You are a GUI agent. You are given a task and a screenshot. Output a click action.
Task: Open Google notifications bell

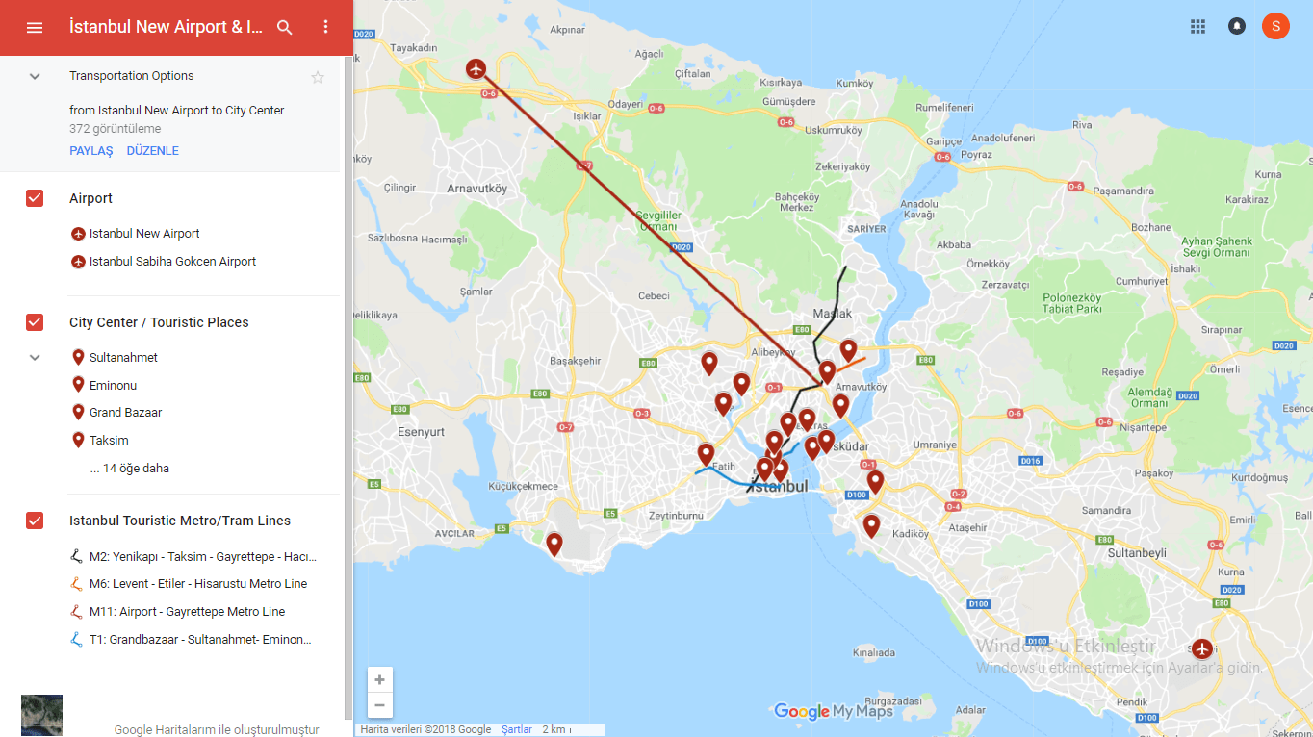[x=1237, y=27]
